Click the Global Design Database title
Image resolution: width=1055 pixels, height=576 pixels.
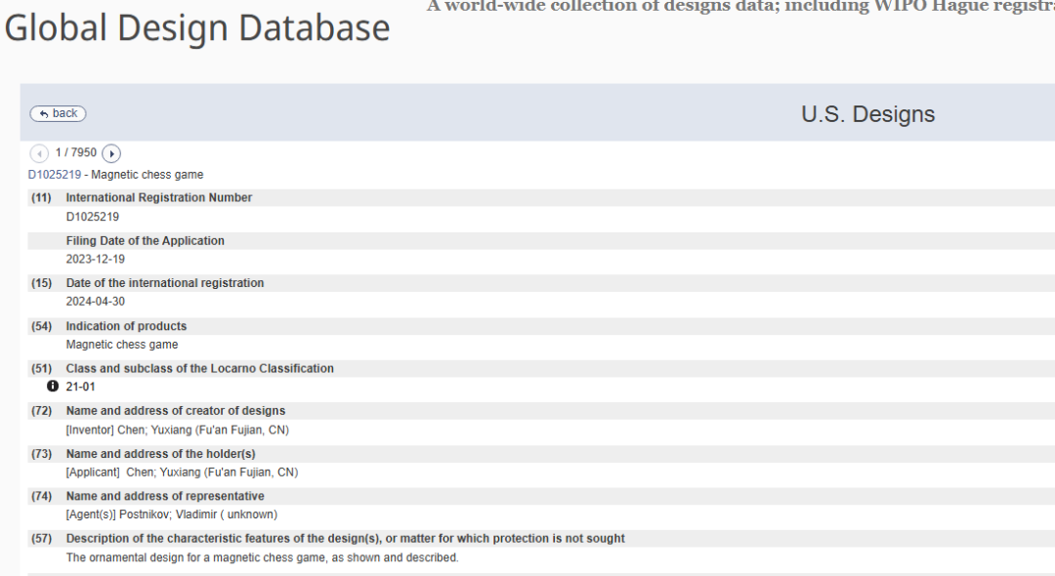(197, 27)
